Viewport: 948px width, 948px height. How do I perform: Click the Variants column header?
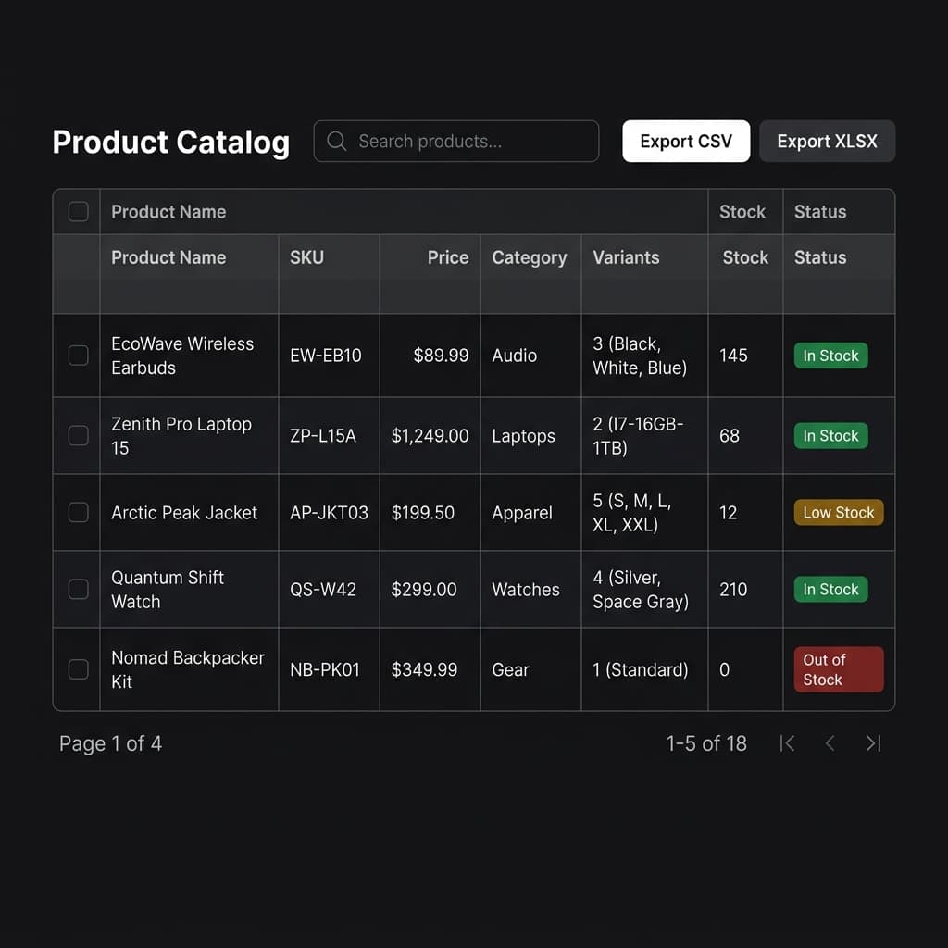click(x=626, y=257)
